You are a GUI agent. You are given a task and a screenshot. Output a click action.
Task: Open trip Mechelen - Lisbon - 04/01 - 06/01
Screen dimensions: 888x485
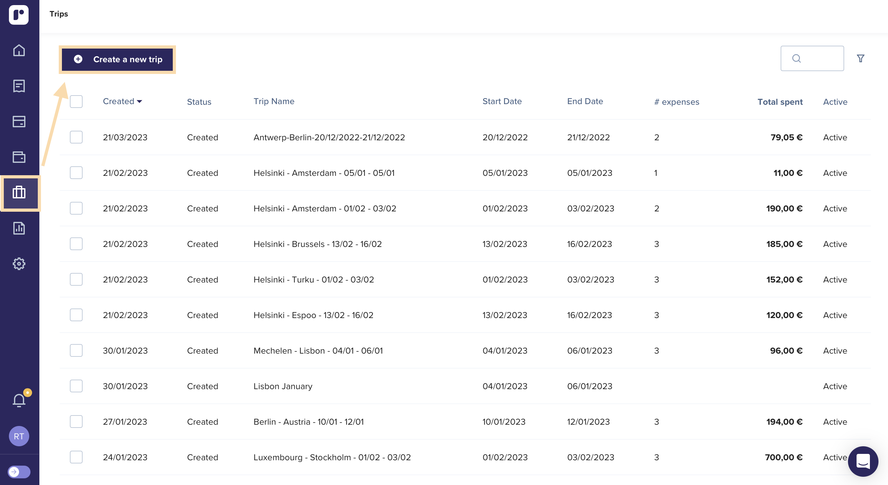pyautogui.click(x=318, y=350)
